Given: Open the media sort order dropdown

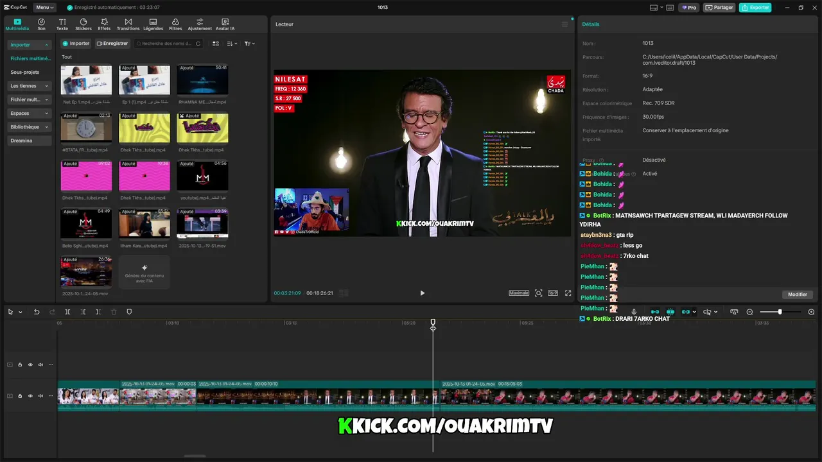Looking at the screenshot, I should [x=232, y=44].
